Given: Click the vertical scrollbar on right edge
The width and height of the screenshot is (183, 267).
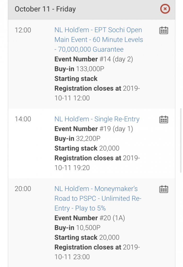Looking at the screenshot, I should point(181,141).
